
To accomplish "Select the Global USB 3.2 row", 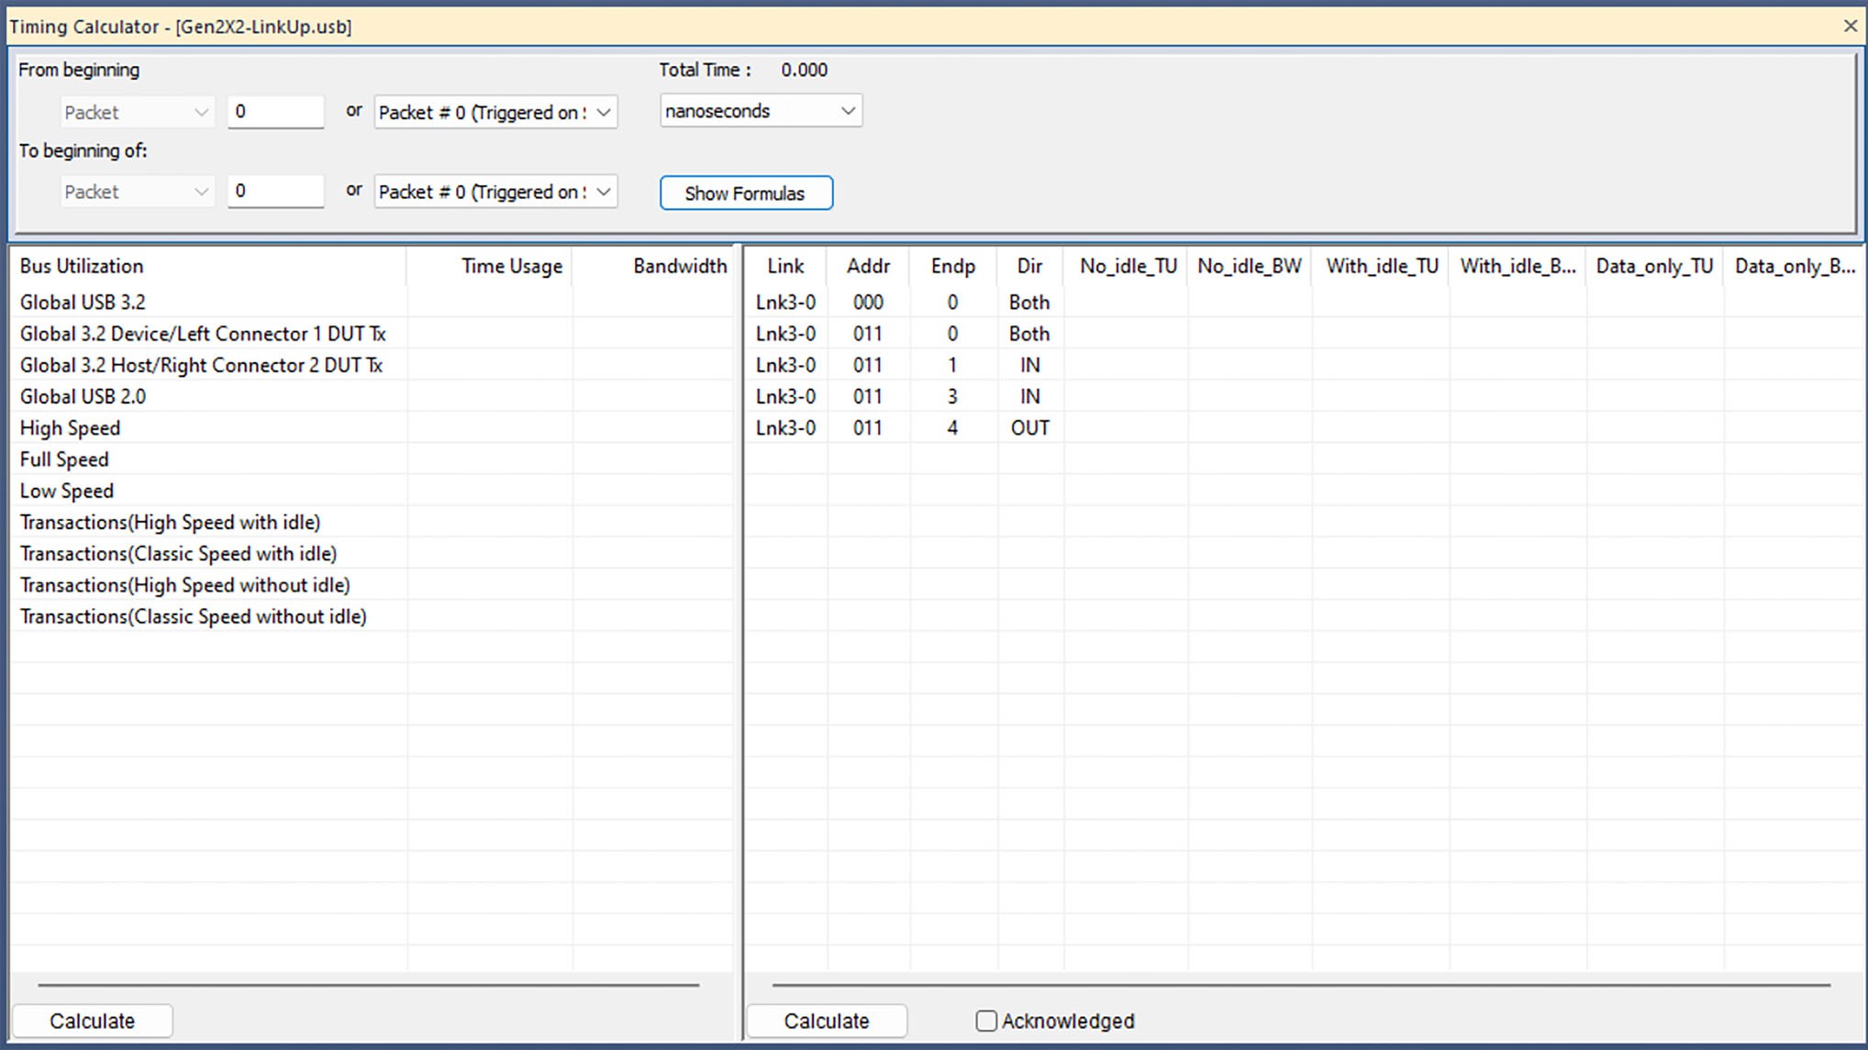I will coord(373,302).
